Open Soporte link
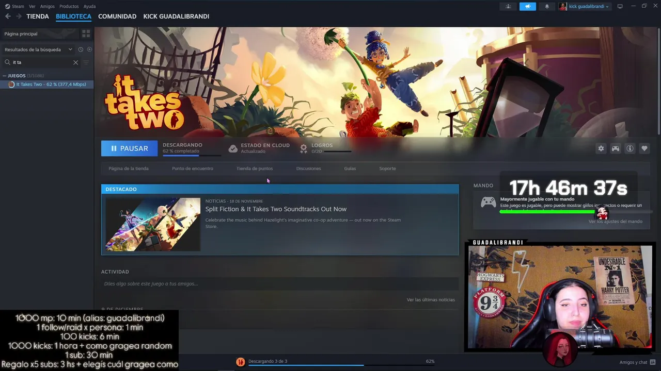661x371 pixels. pyautogui.click(x=387, y=168)
